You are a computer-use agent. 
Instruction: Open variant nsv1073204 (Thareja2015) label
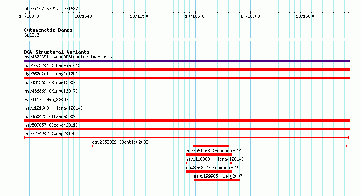point(54,65)
